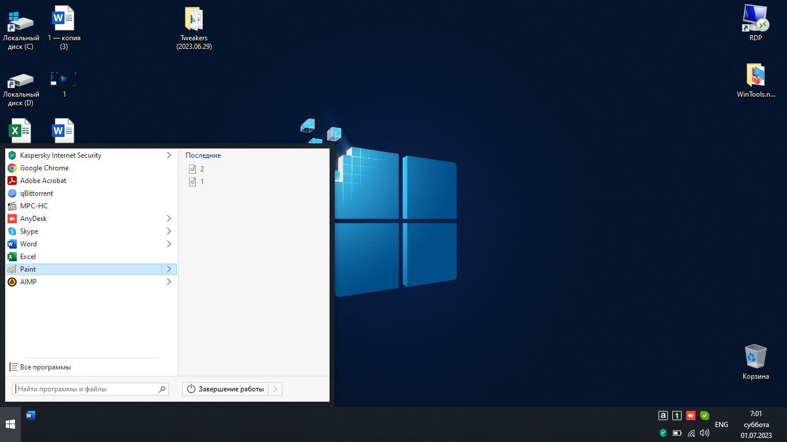
Task: Open Все программы list
Action: (45, 367)
